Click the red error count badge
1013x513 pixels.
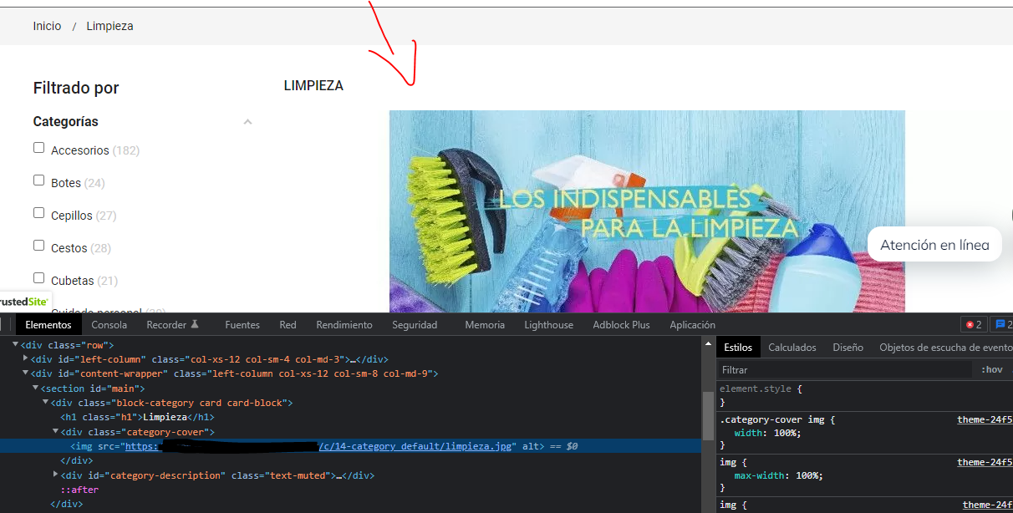click(x=973, y=324)
